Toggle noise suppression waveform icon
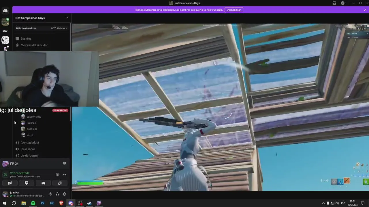 point(57,175)
